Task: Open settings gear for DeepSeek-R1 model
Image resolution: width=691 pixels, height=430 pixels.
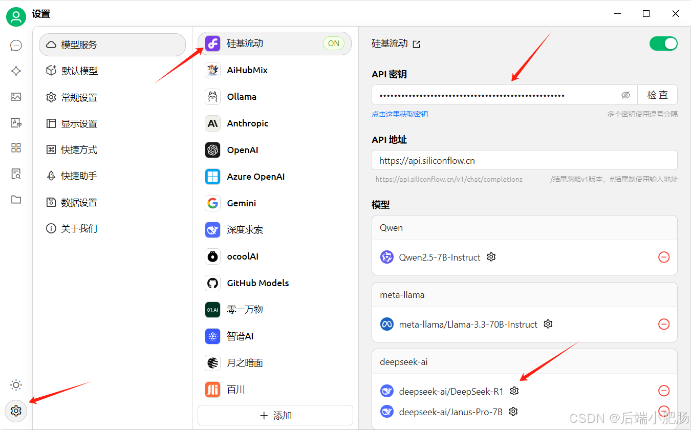Action: click(x=514, y=391)
